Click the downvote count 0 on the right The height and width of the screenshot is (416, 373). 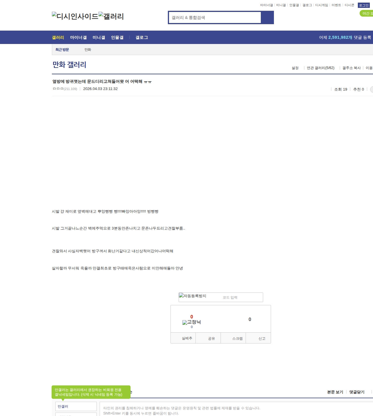(250, 319)
